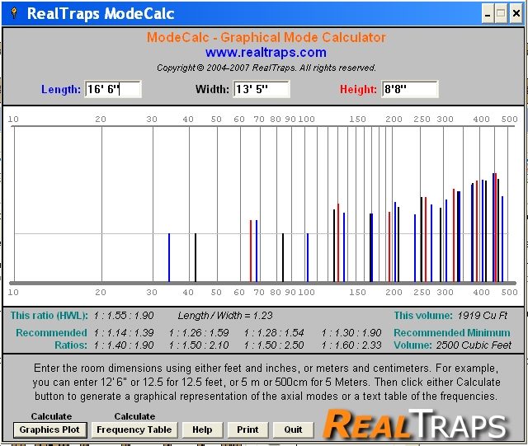Select the '1 : 1.55 : 1.90' ratio value
528x446 pixels.
click(x=124, y=316)
